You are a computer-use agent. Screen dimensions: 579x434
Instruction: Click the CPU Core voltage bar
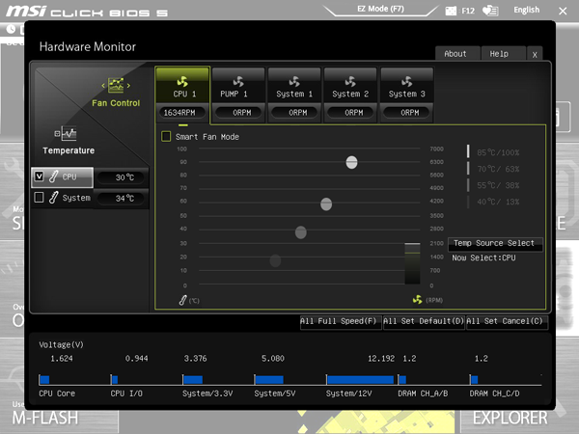coord(44,379)
